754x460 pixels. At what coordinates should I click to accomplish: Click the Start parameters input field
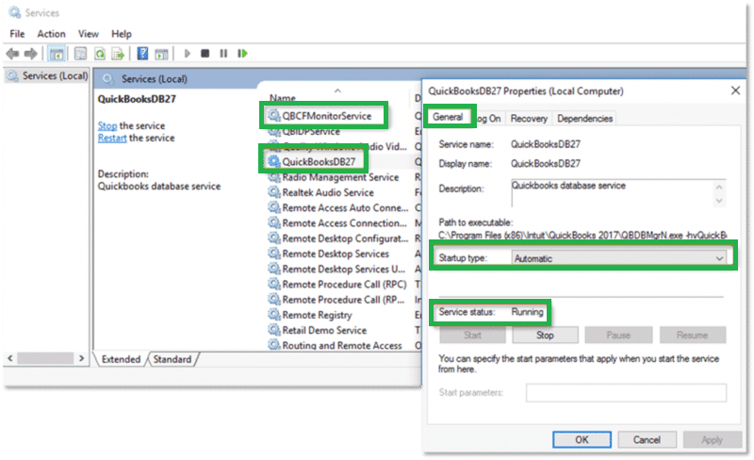tap(626, 393)
